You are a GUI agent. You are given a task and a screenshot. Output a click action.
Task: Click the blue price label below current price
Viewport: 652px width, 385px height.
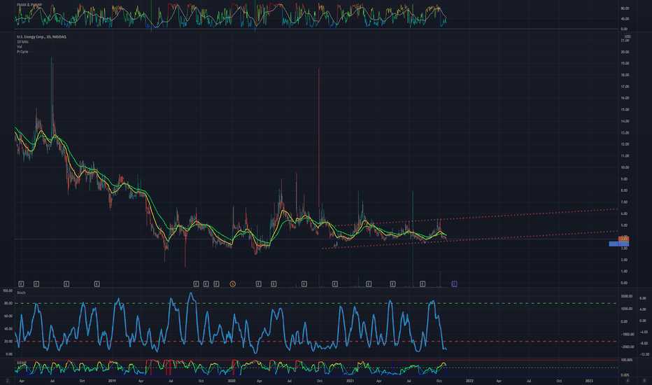pyautogui.click(x=618, y=244)
